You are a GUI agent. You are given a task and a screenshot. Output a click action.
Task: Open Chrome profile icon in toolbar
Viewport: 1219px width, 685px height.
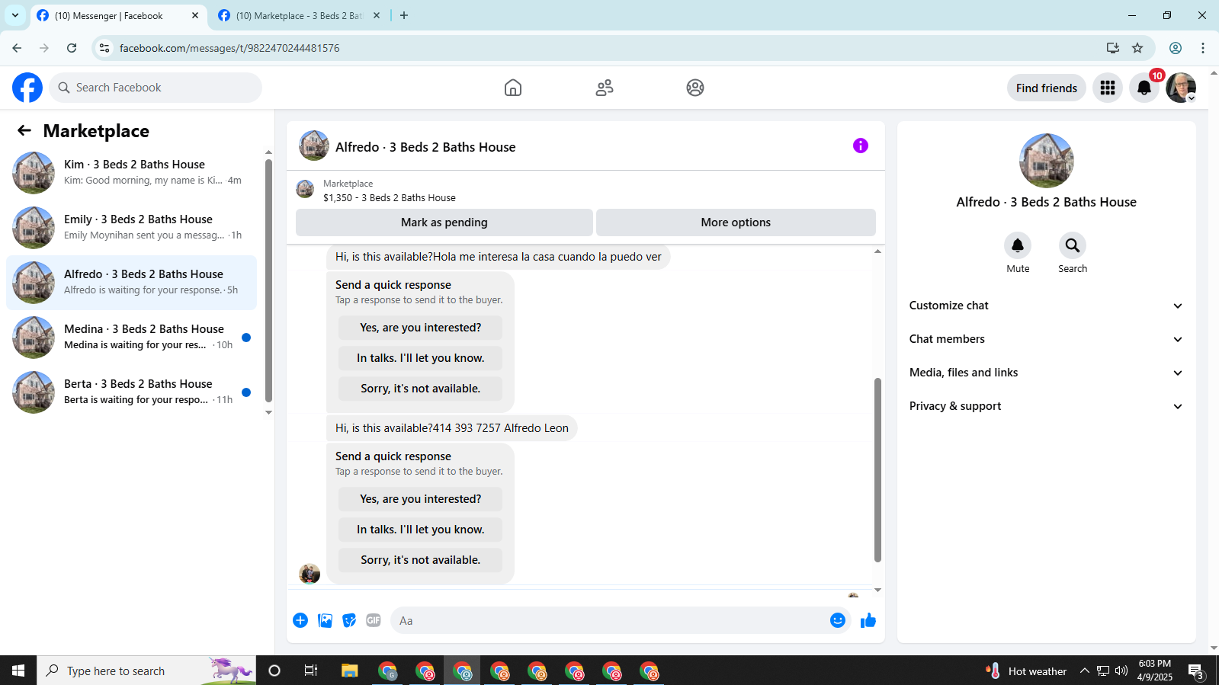[1176, 48]
